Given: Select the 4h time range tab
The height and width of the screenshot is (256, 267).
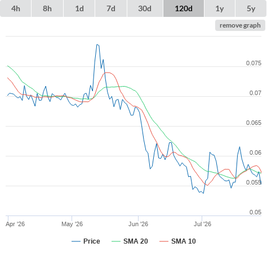Looking at the screenshot, I should click(x=16, y=8).
